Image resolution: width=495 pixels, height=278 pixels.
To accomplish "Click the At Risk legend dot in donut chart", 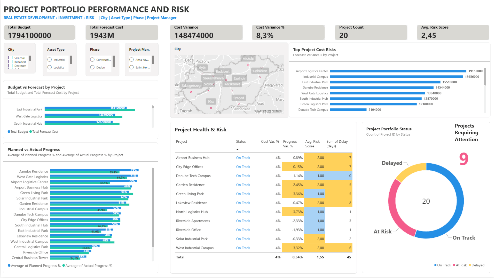I will tap(454, 265).
